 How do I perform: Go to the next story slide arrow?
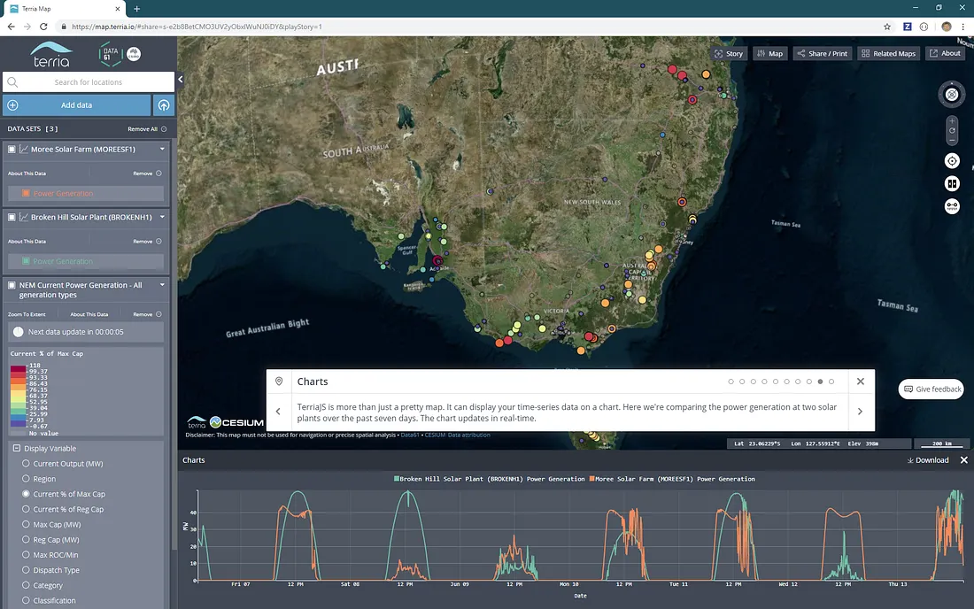pyautogui.click(x=860, y=412)
